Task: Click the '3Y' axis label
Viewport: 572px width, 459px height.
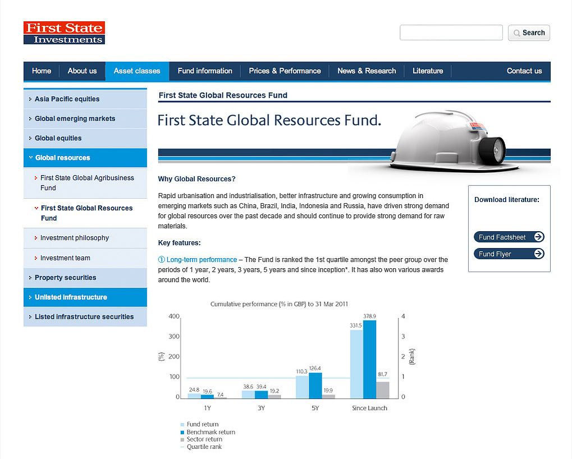Action: tap(261, 408)
